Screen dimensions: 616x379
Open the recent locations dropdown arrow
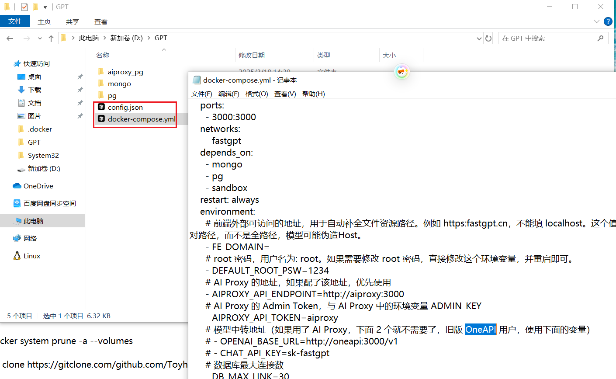tap(40, 38)
